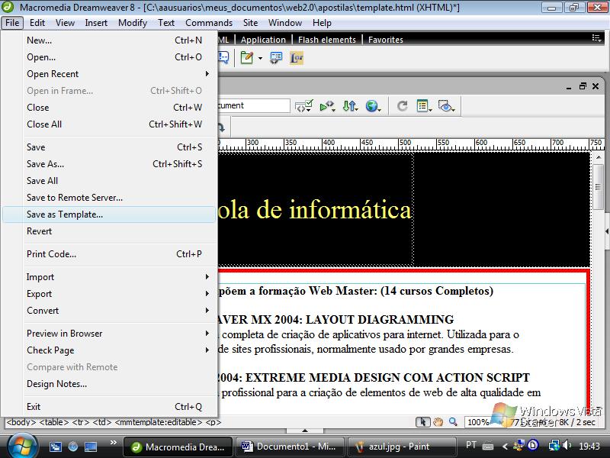Screen dimensions: 610x458
Task: Open the File Management toolbar icon
Action: [x=350, y=106]
